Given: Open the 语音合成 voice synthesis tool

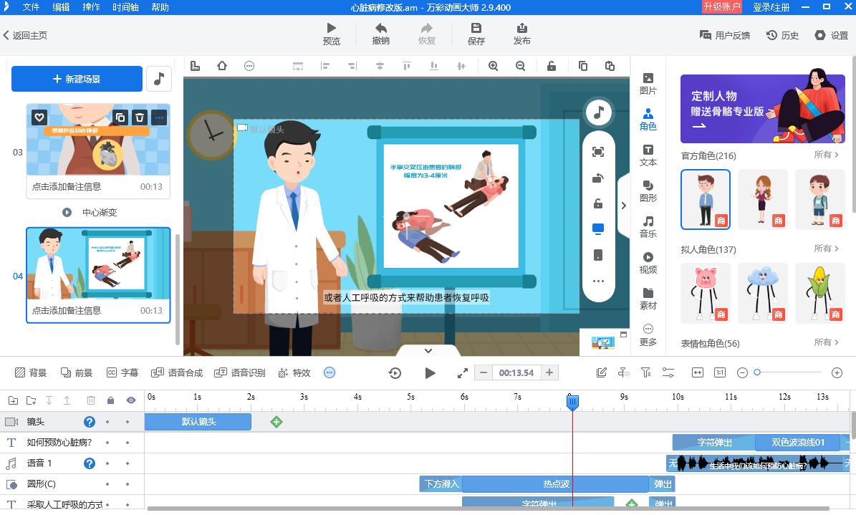Looking at the screenshot, I should [186, 372].
